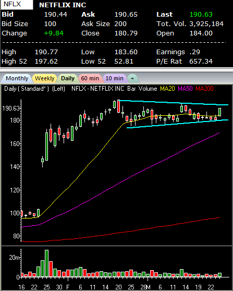
Task: Click the last green candlestick on chart
Action: tap(219, 112)
